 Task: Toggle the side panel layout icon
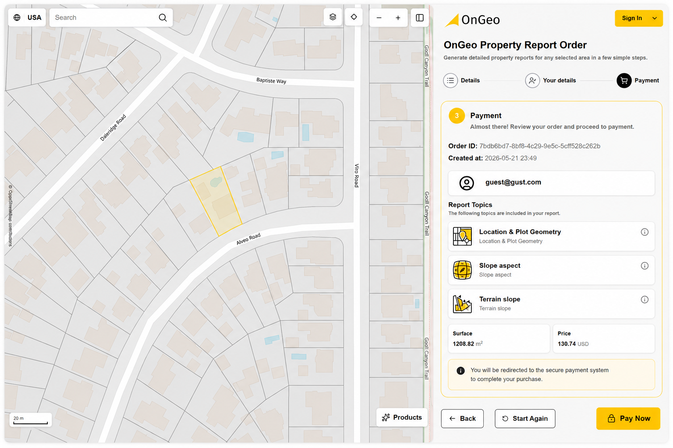tap(420, 17)
